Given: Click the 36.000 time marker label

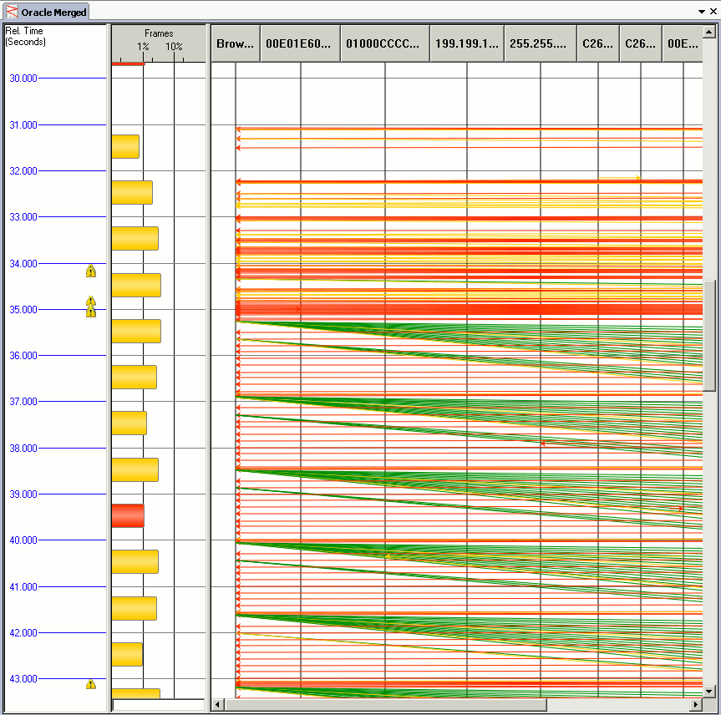Looking at the screenshot, I should [x=23, y=356].
